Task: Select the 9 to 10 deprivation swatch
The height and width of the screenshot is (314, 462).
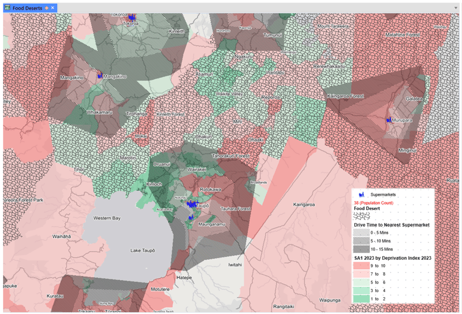Action: pos(361,266)
